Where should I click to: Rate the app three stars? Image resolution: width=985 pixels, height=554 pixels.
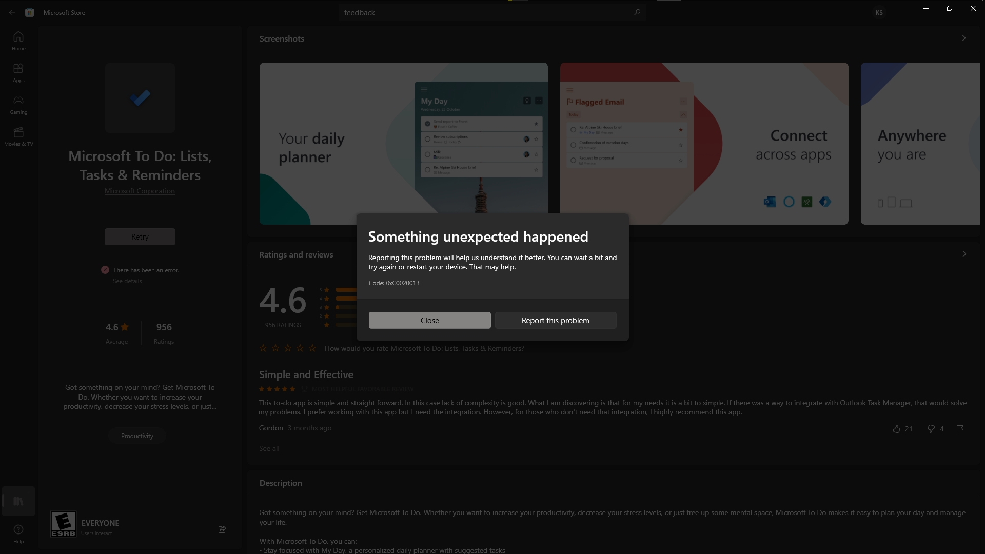[288, 348]
